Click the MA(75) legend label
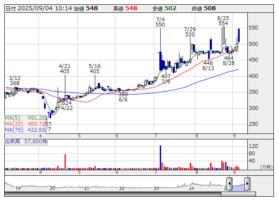 coord(15,130)
